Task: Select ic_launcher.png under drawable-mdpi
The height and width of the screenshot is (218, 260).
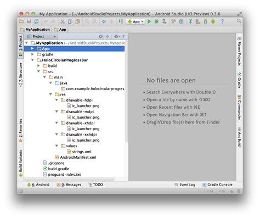Action: [83, 117]
